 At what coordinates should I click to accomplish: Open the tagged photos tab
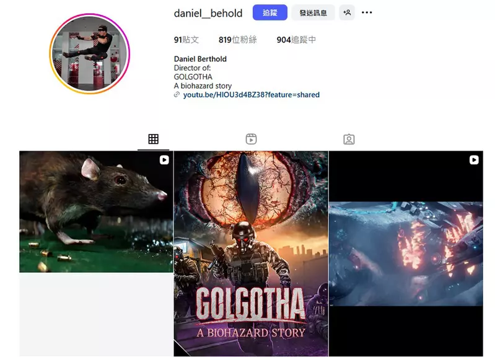tap(349, 139)
